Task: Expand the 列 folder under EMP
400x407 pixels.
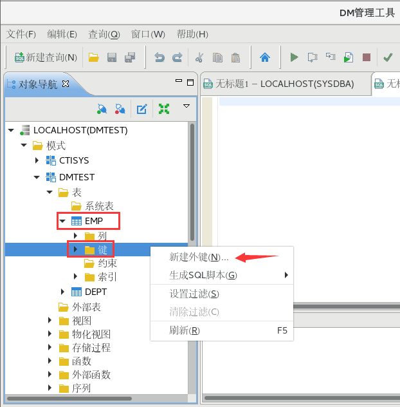Action: coord(75,236)
